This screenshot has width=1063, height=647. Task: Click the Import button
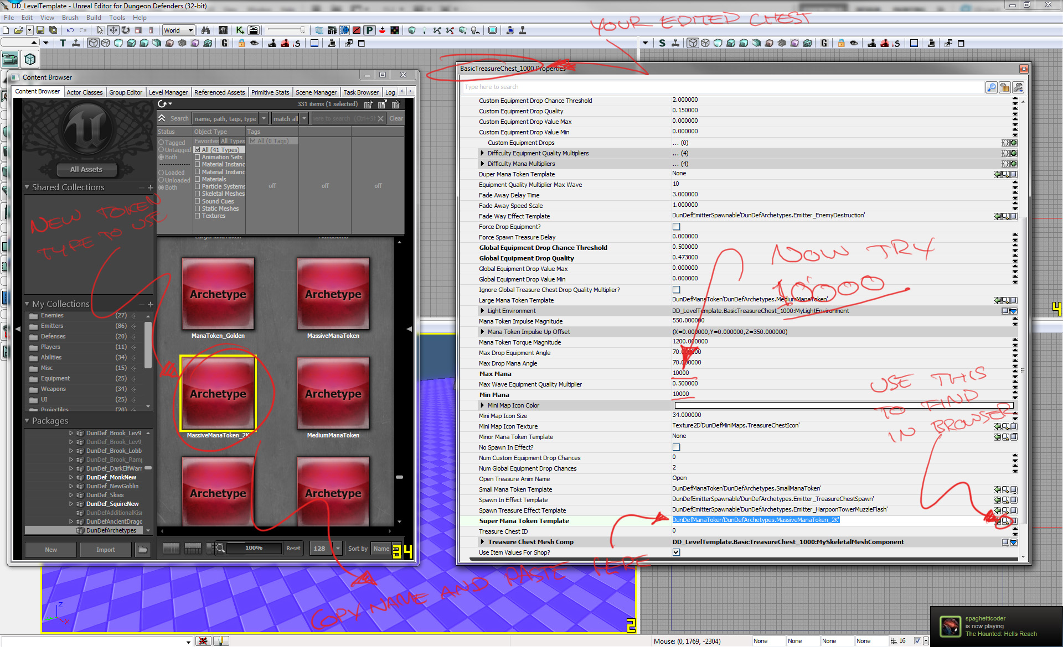[106, 550]
